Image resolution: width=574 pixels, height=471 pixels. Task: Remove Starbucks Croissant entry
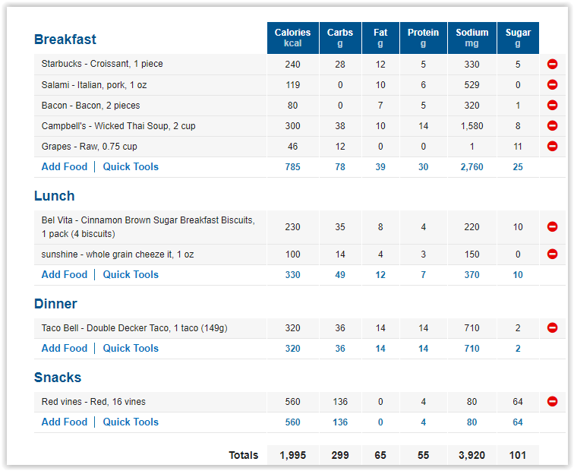point(552,64)
